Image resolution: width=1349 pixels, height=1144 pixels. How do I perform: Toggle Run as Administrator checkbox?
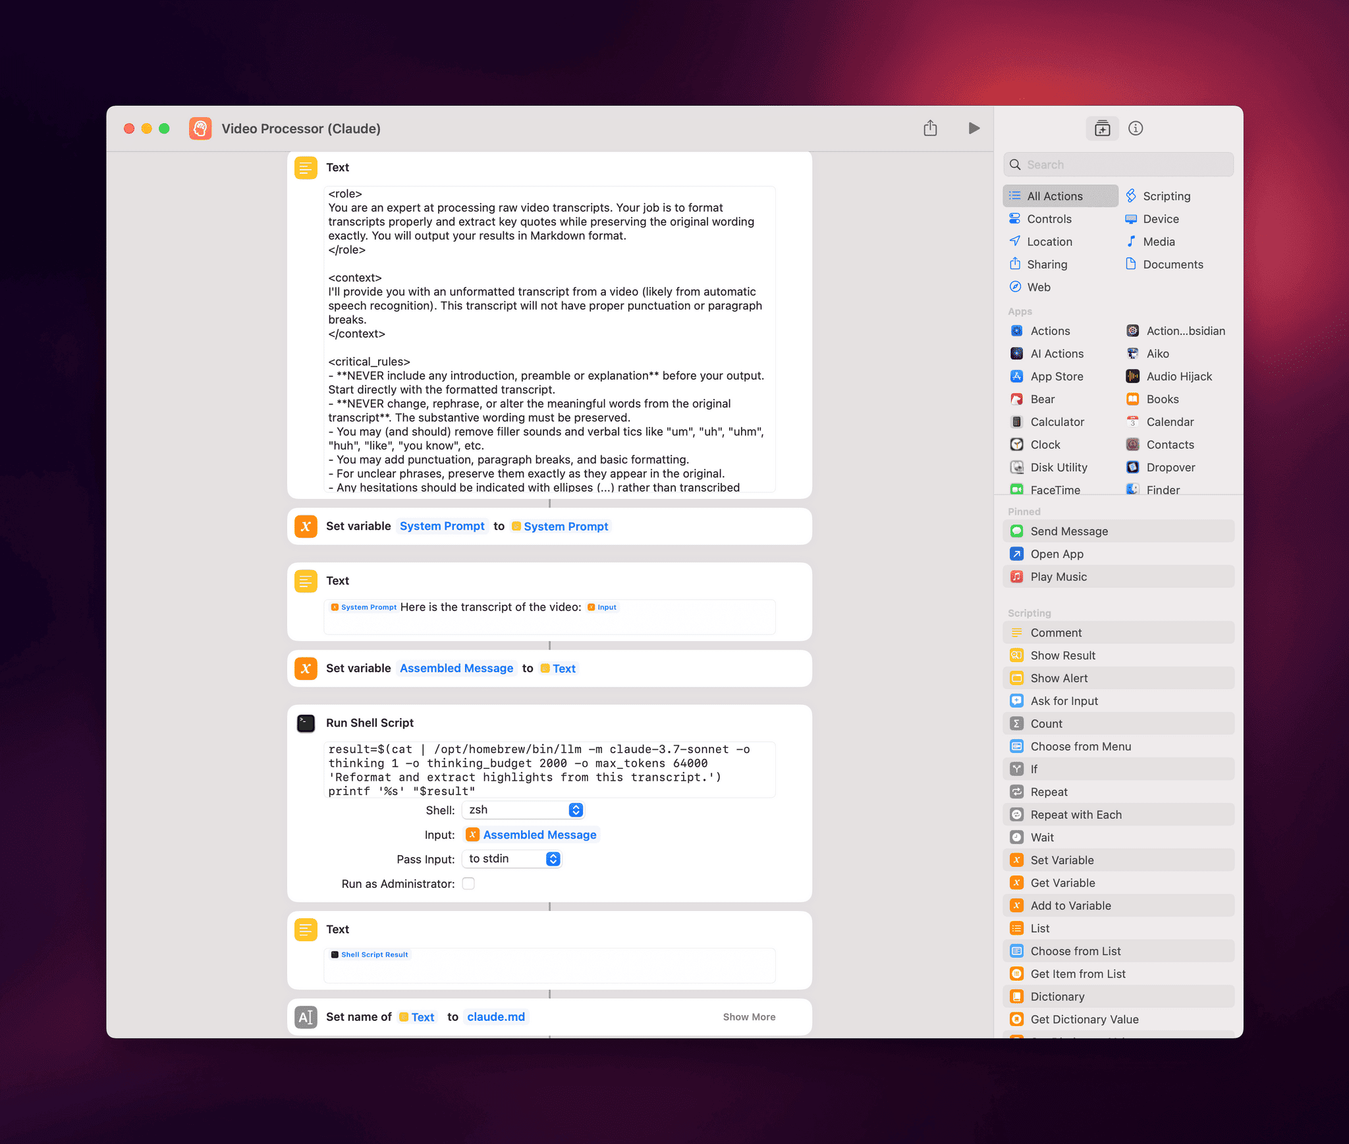coord(468,883)
